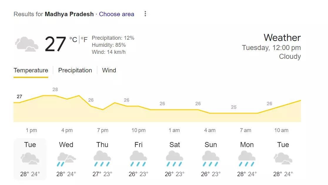Switch temperature unit to Fahrenheit
This screenshot has height=185, width=328.
click(x=84, y=40)
